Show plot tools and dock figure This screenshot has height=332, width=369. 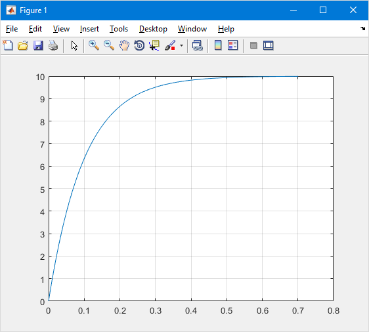(x=269, y=45)
